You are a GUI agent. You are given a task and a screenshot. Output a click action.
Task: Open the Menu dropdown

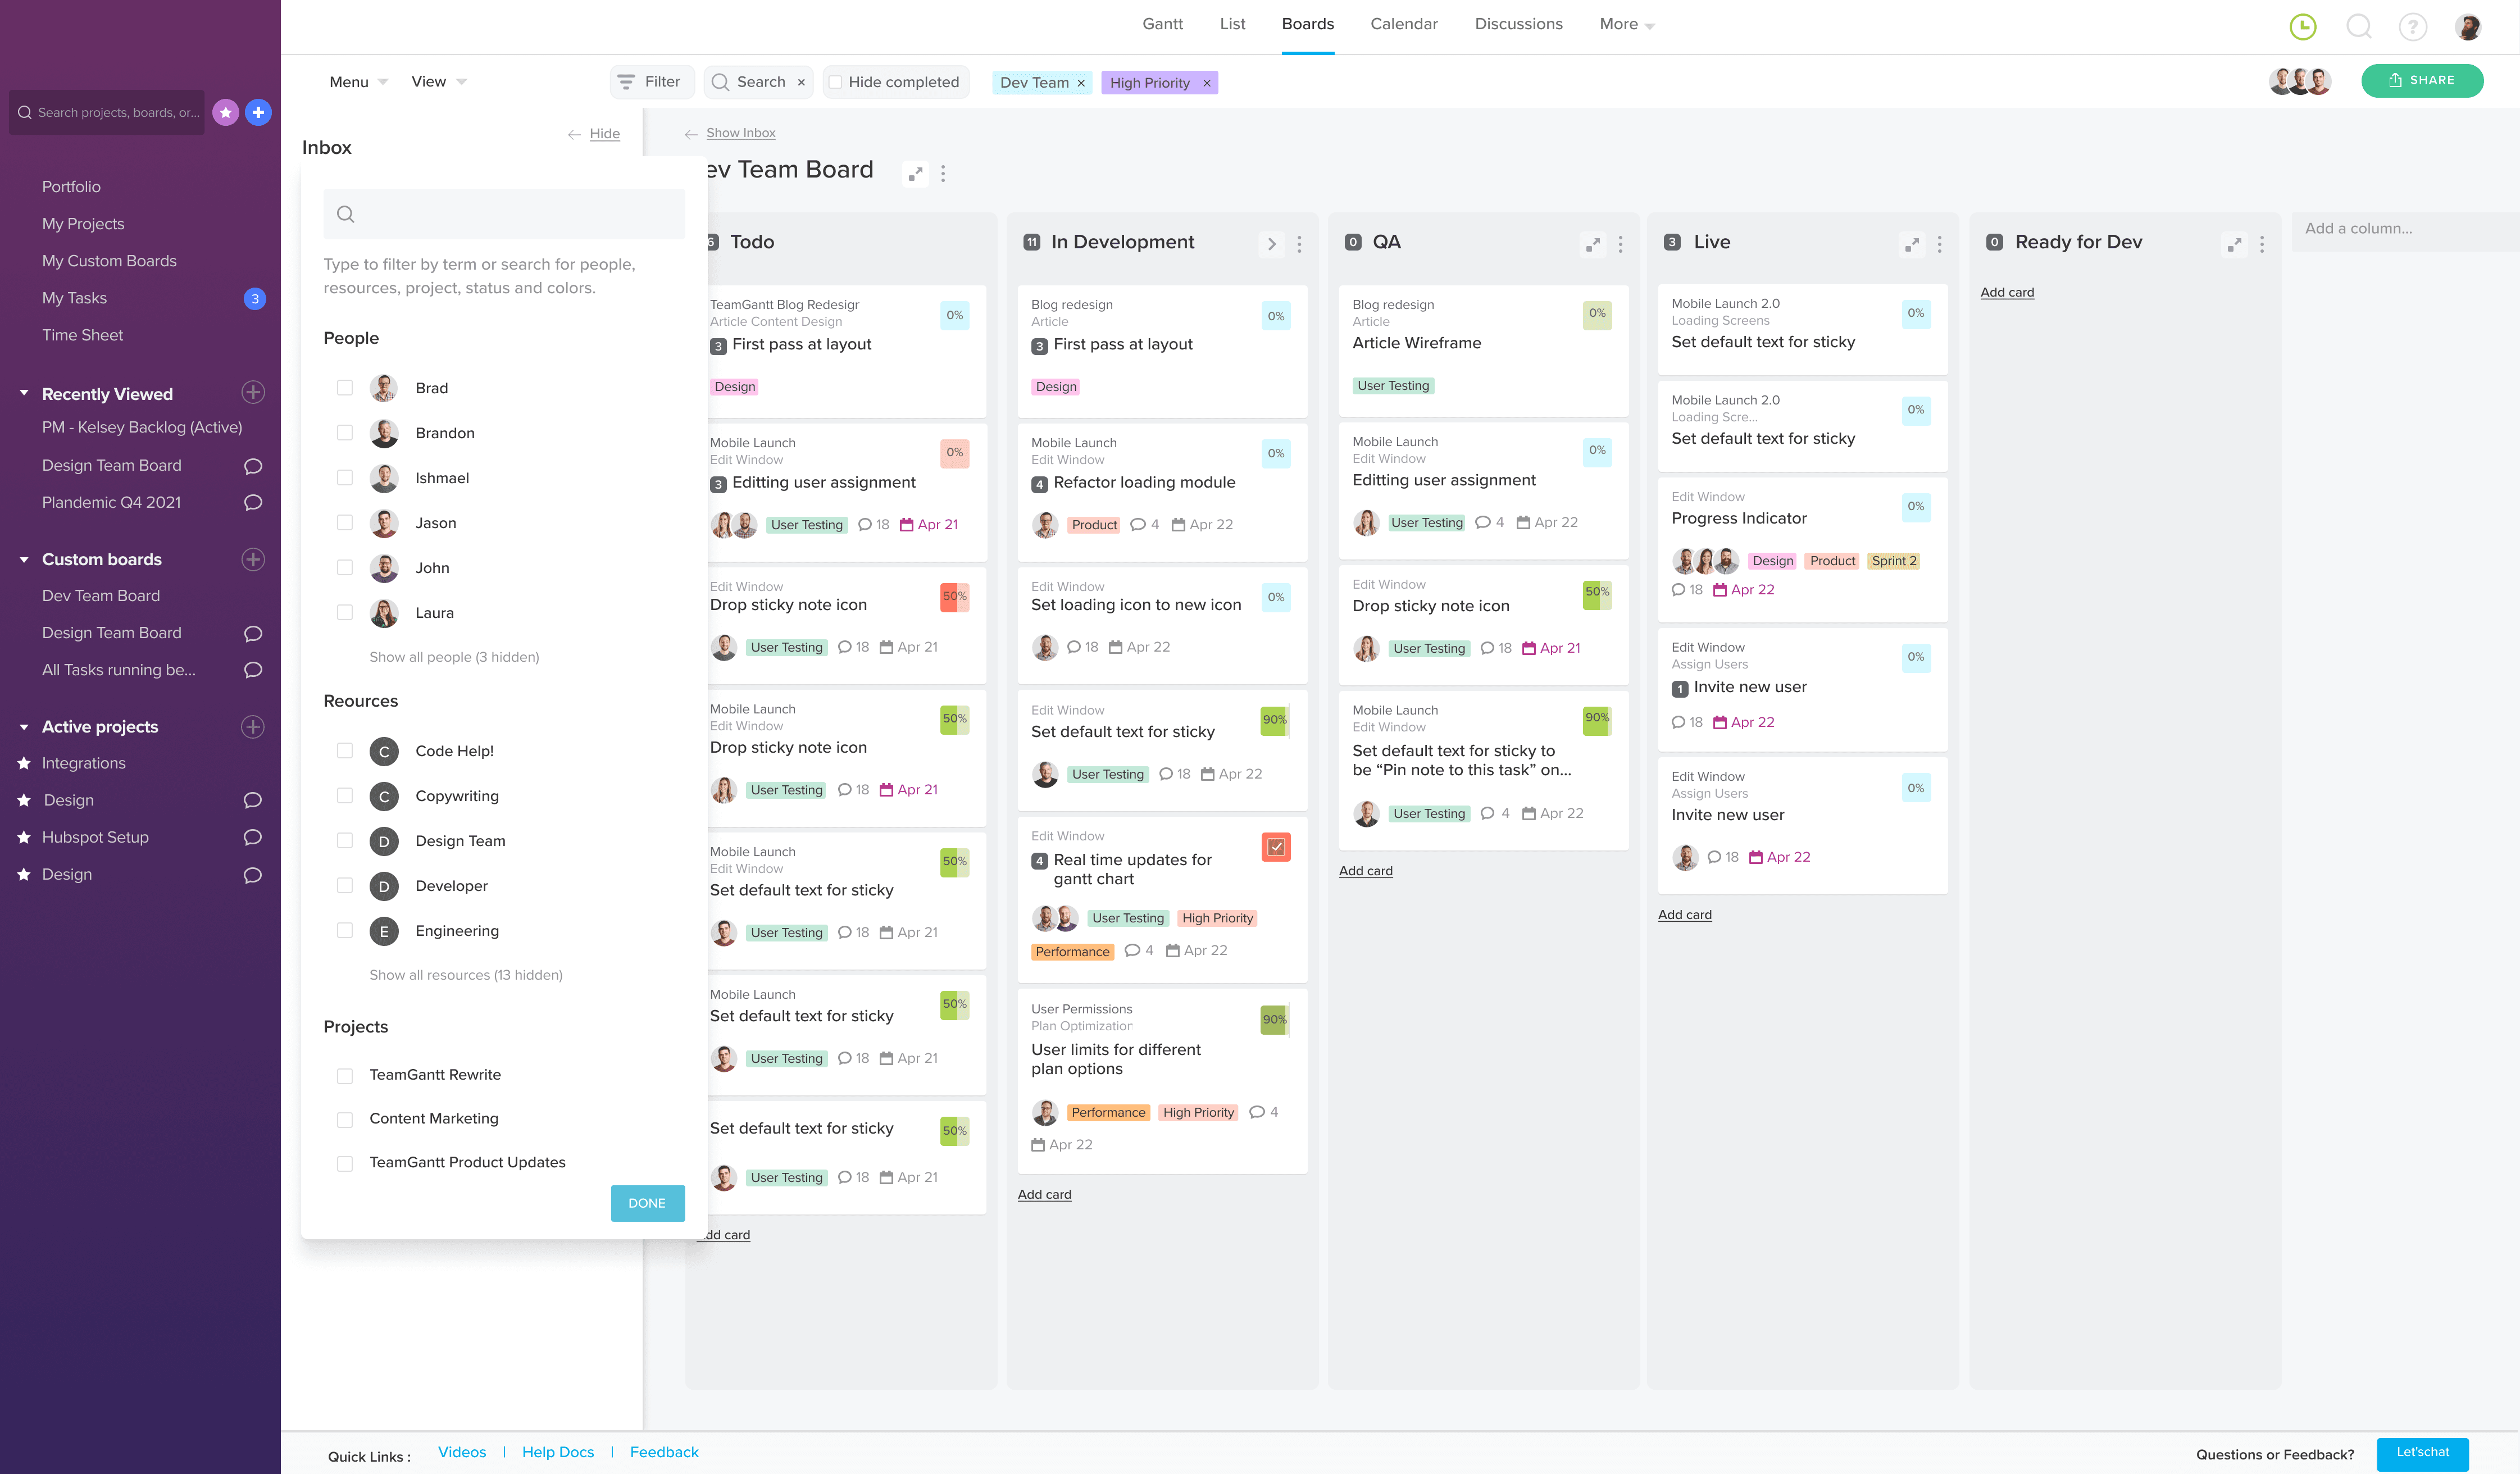coord(357,82)
